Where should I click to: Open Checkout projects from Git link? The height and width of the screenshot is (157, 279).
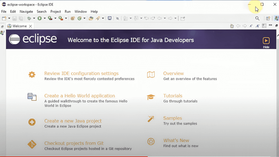click(74, 143)
